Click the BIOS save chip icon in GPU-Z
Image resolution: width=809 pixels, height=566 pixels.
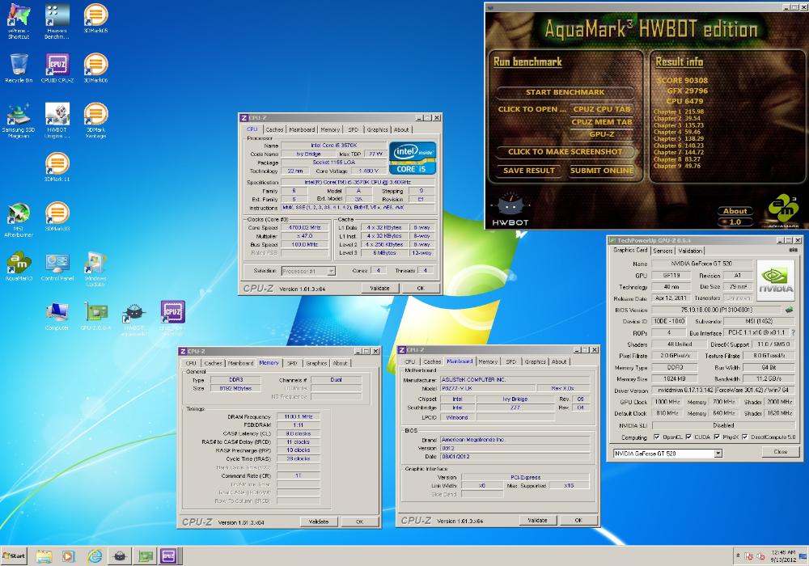788,310
